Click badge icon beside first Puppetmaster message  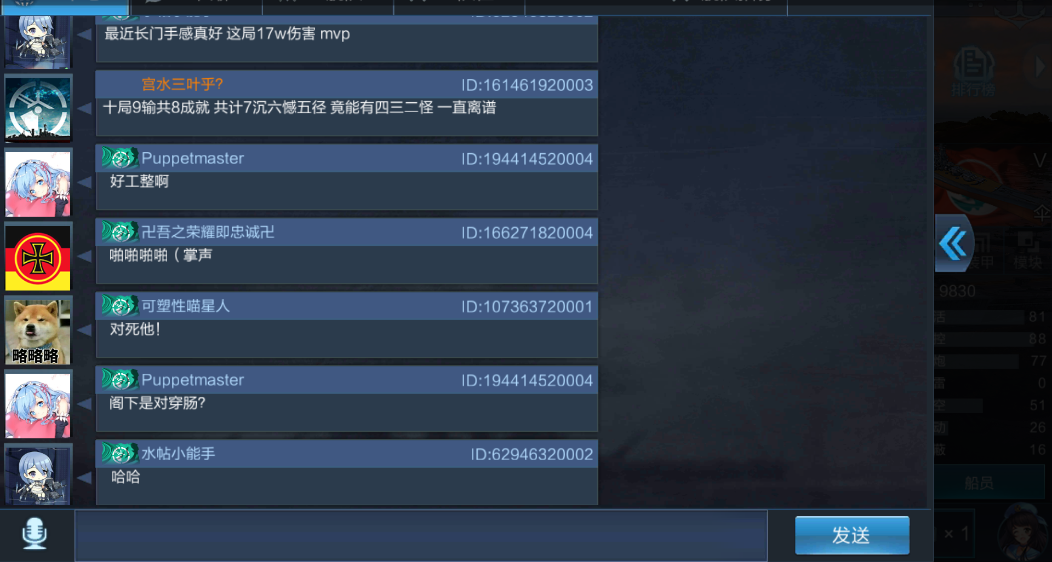[119, 158]
